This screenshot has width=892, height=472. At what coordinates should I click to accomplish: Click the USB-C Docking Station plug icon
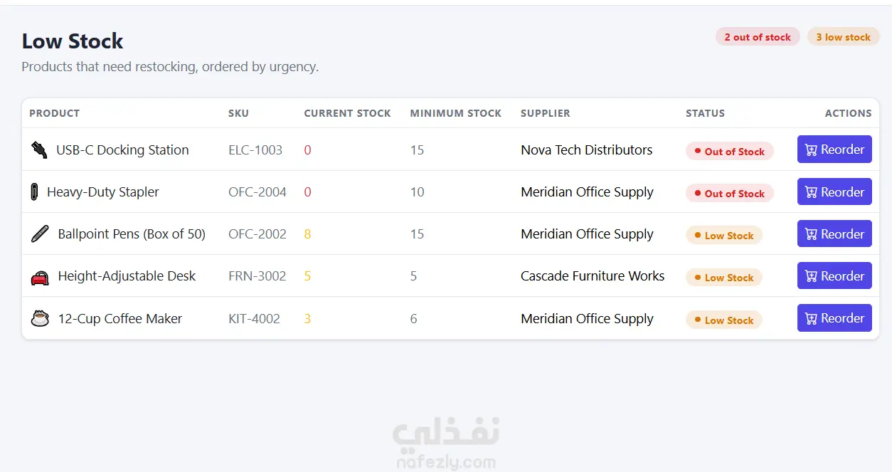tap(39, 150)
